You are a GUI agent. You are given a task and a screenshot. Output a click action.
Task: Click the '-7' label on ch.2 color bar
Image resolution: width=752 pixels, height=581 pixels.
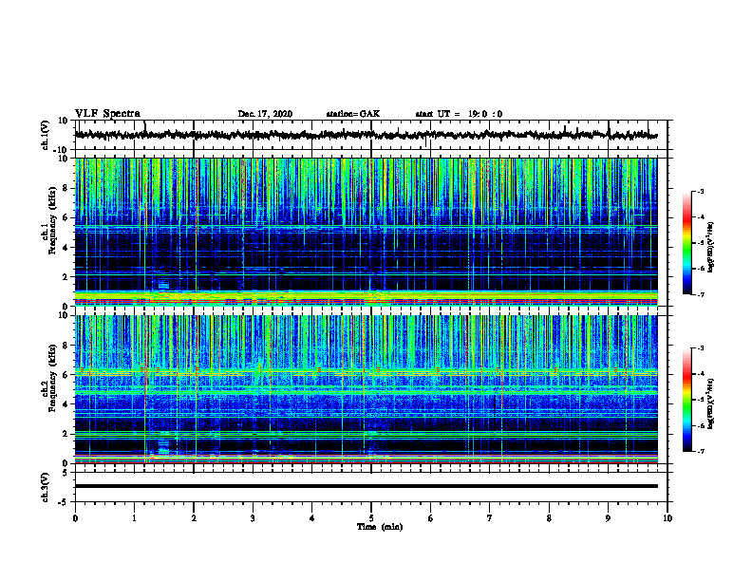[701, 451]
